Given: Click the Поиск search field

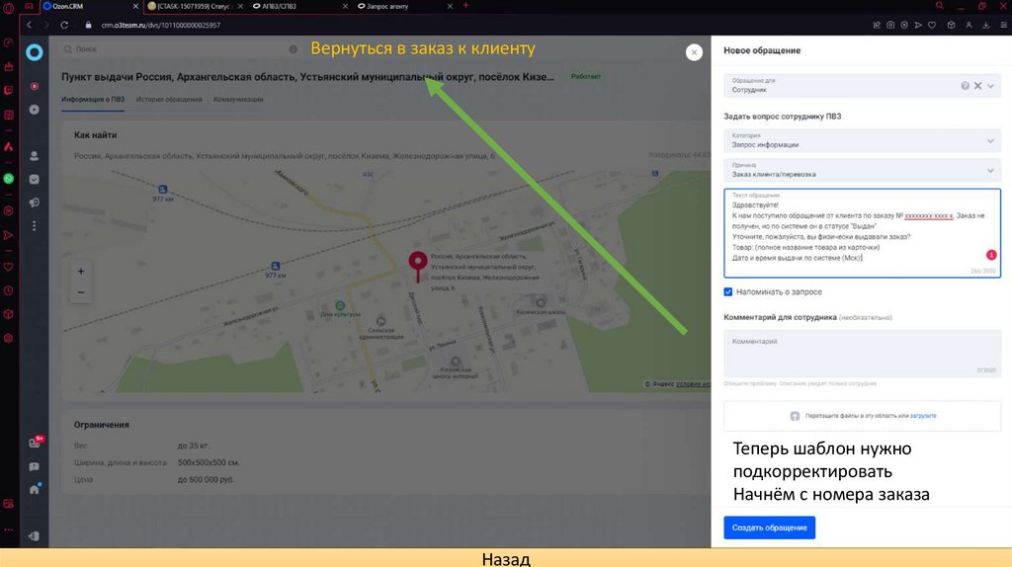Looking at the screenshot, I should (x=181, y=49).
